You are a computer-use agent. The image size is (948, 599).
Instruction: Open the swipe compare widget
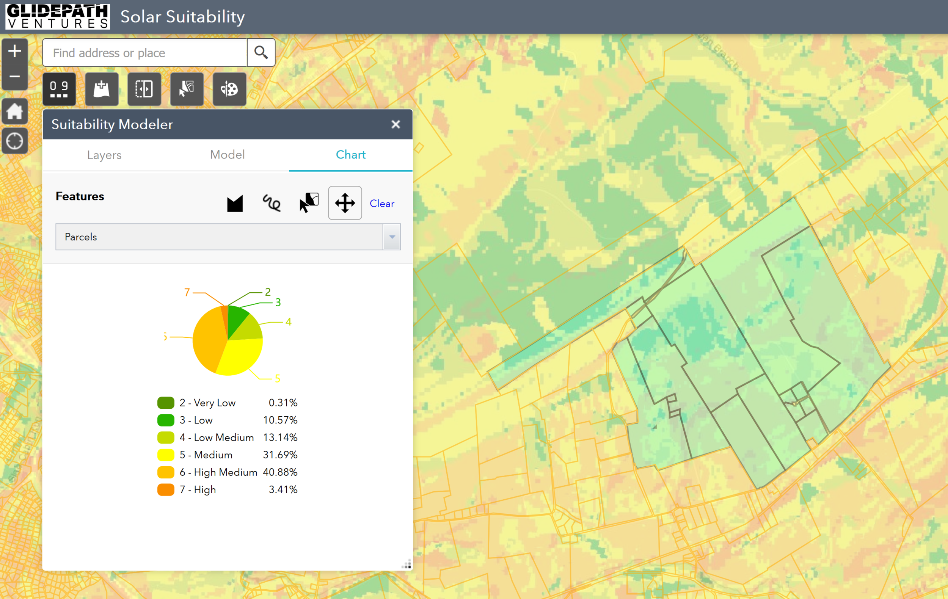[x=144, y=89]
